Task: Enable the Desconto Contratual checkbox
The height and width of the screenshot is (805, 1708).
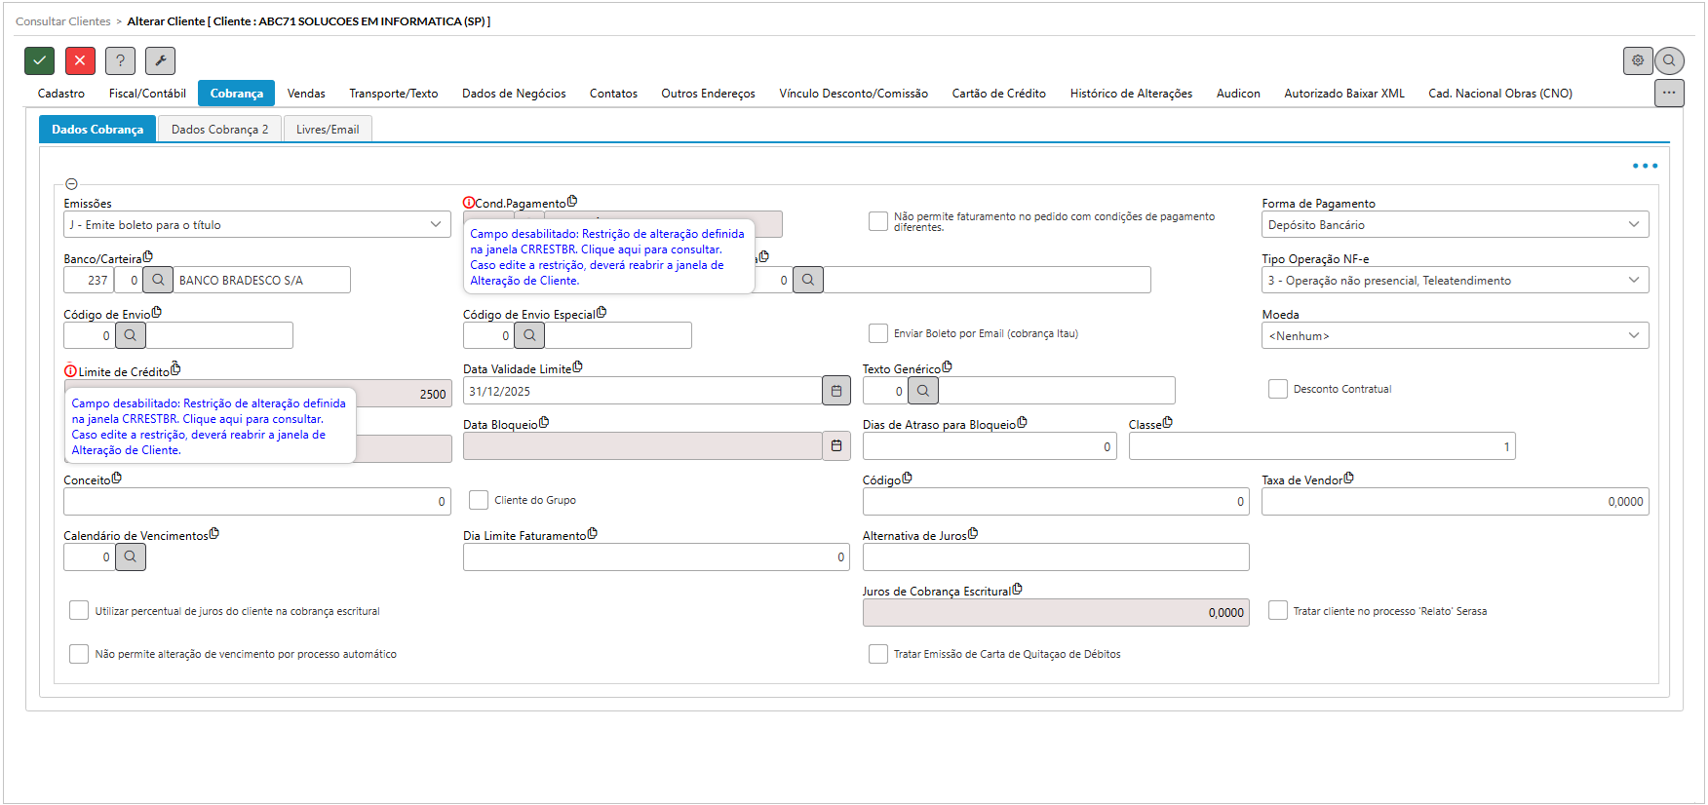Action: 1277,389
